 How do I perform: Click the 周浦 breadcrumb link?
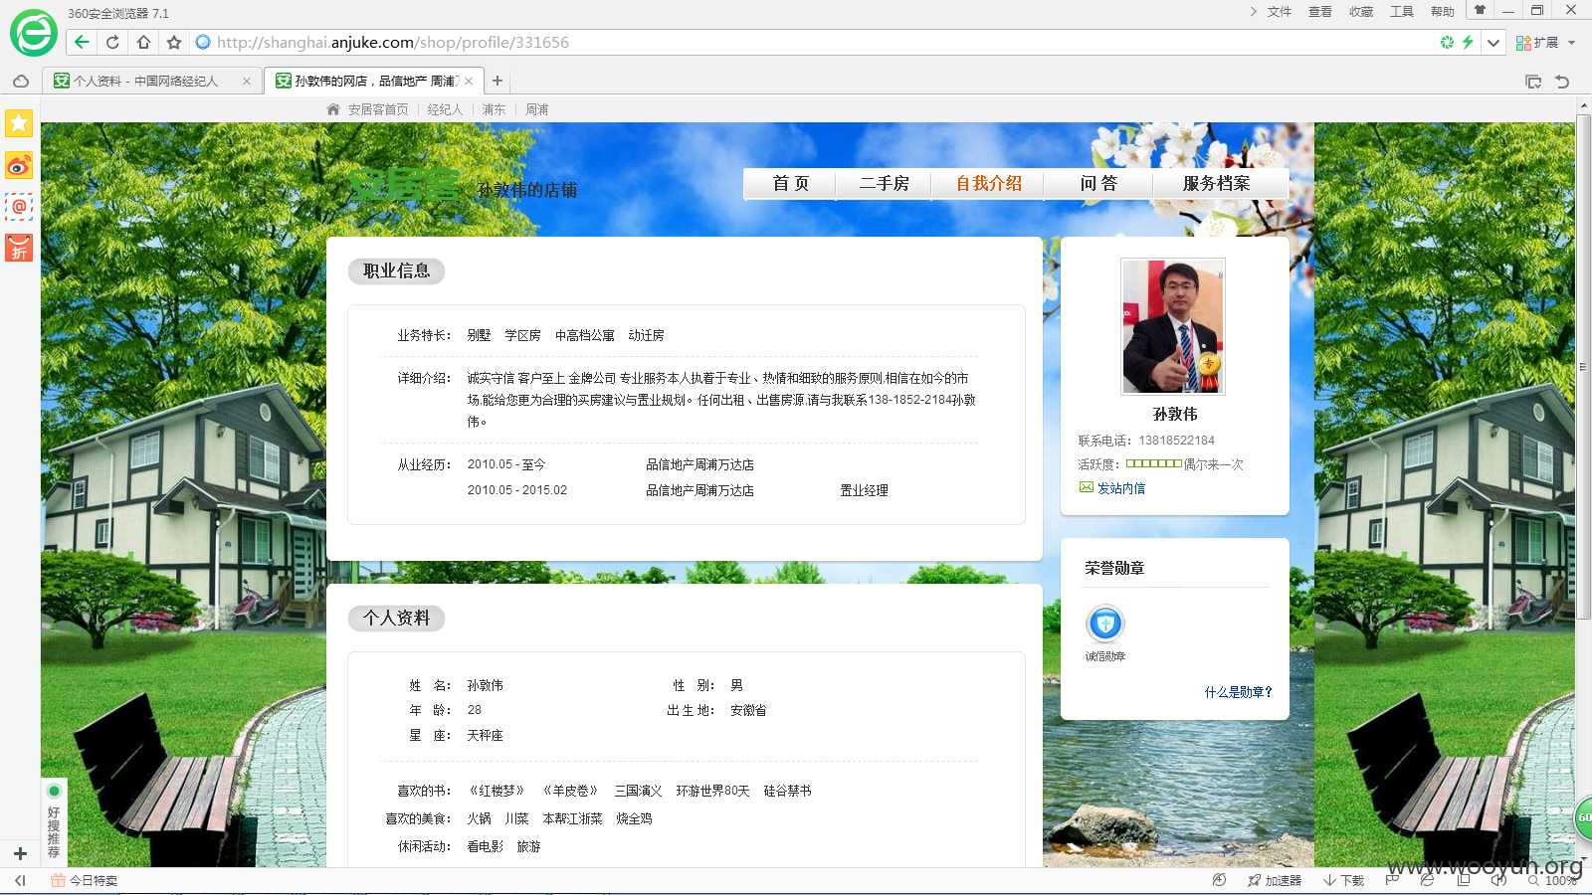tap(537, 109)
